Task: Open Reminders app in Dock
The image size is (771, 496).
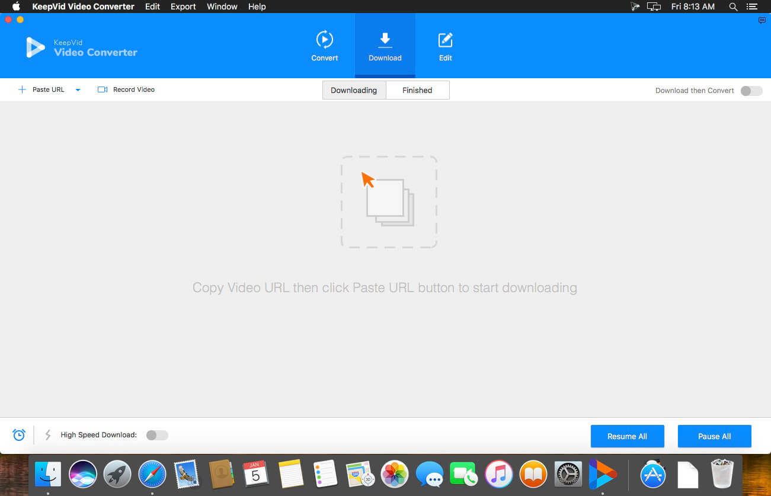Action: tap(325, 474)
